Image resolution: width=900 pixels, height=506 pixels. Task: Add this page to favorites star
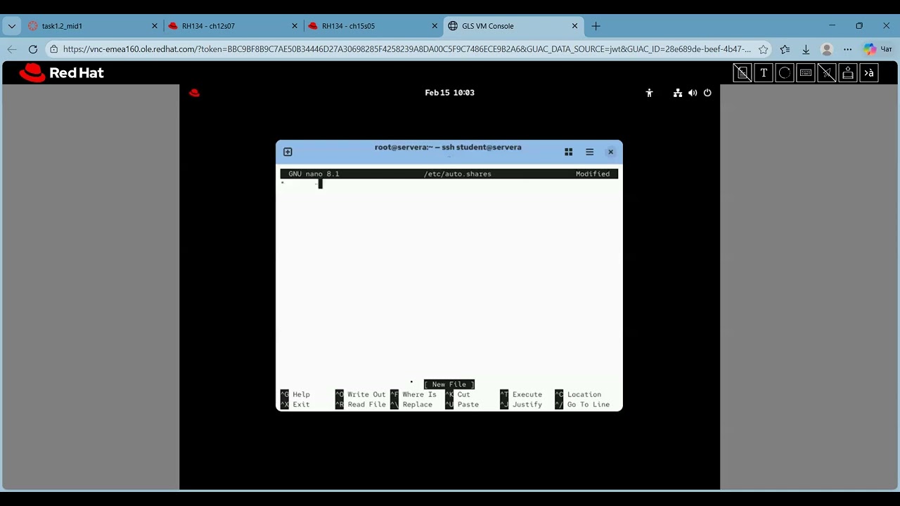[763, 49]
